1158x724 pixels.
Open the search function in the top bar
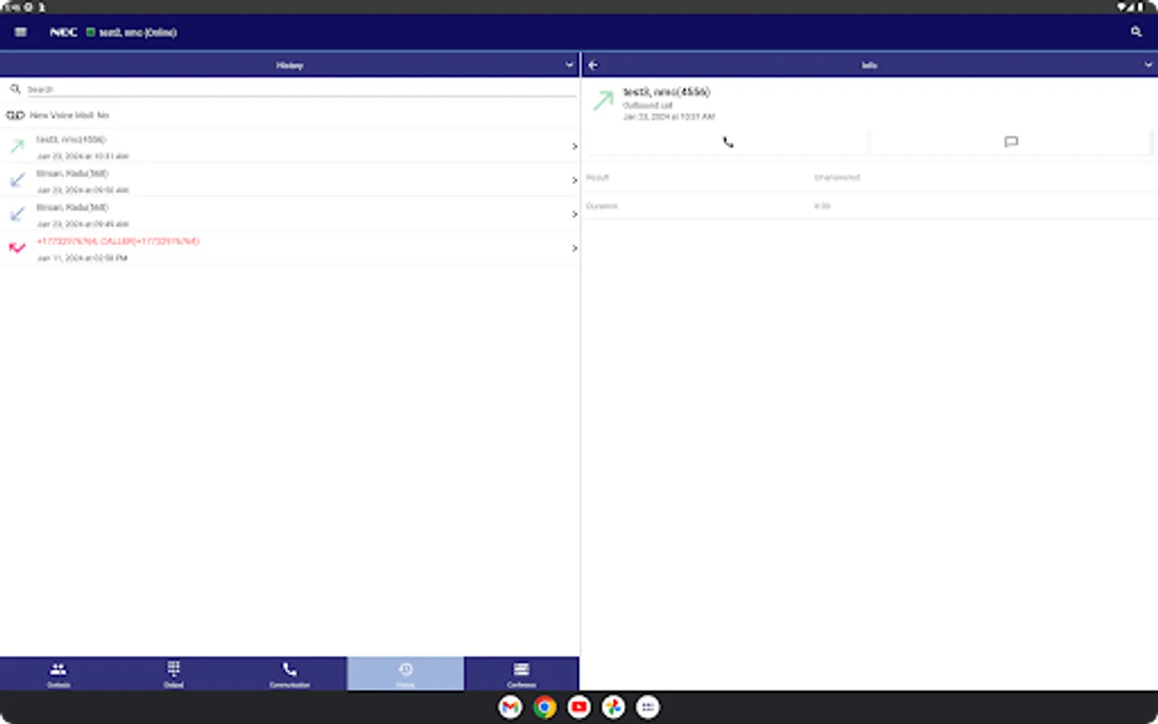click(1135, 32)
